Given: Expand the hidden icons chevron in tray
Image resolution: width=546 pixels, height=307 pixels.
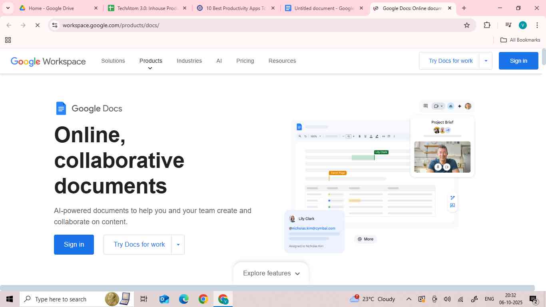Looking at the screenshot, I should (409, 299).
